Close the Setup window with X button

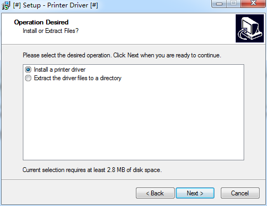pos(253,3)
